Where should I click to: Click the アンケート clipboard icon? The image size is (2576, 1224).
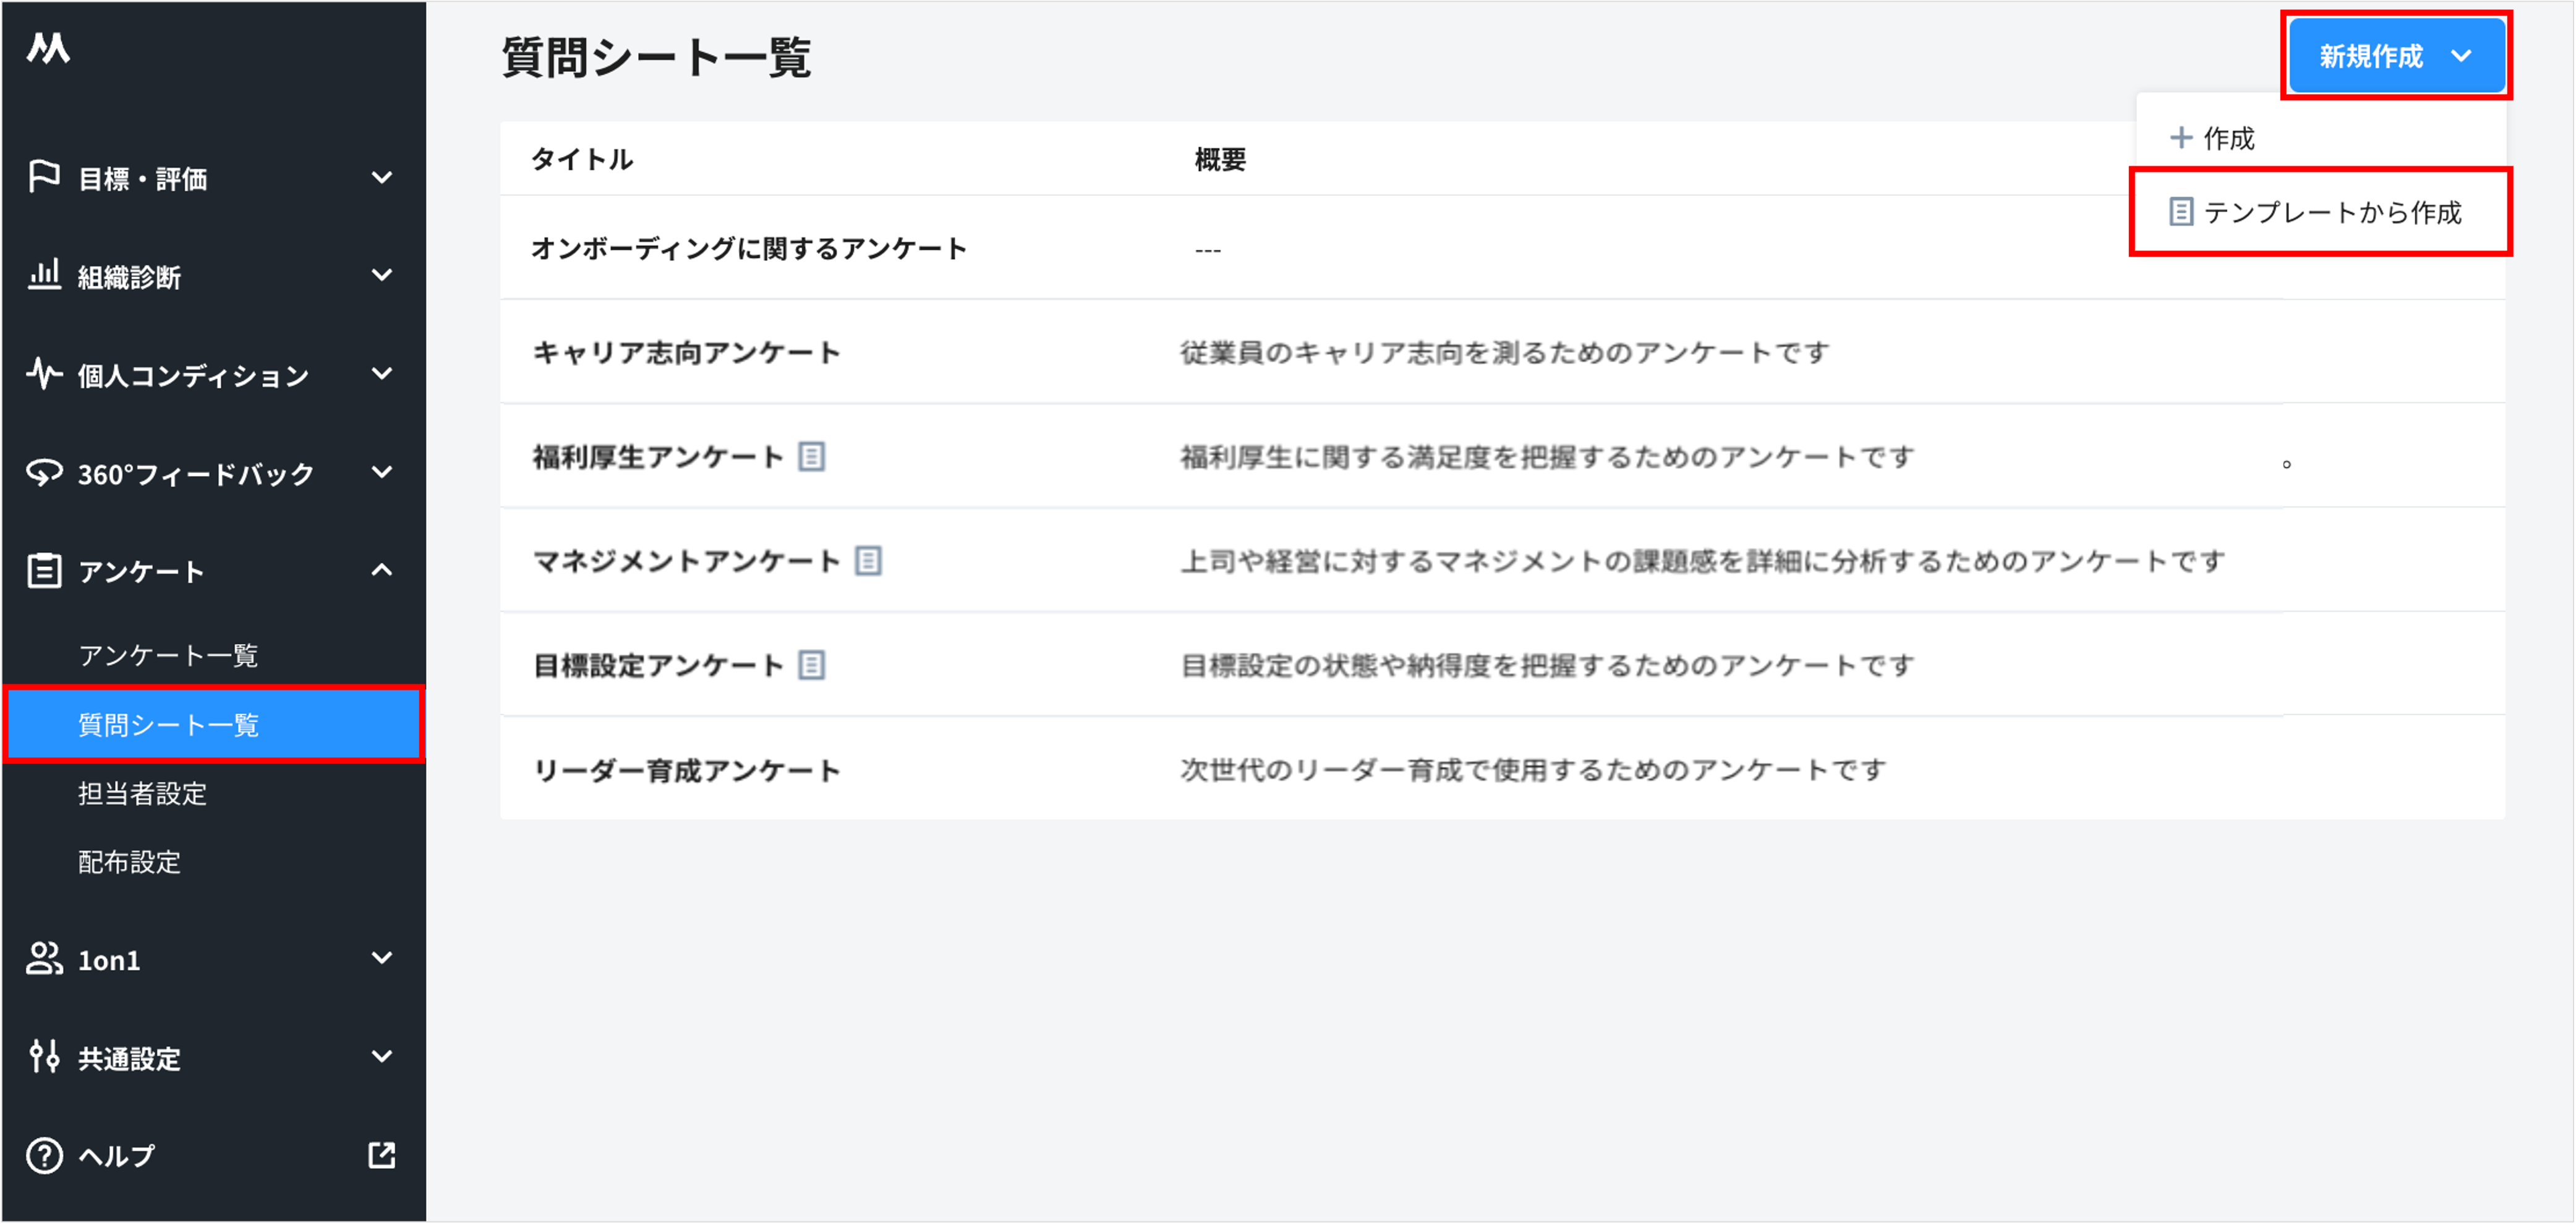44,570
